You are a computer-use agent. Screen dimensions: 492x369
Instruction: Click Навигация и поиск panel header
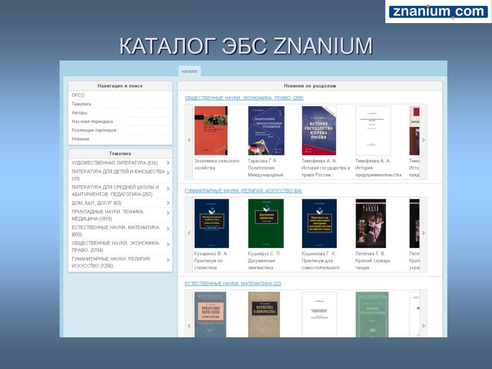tap(120, 86)
